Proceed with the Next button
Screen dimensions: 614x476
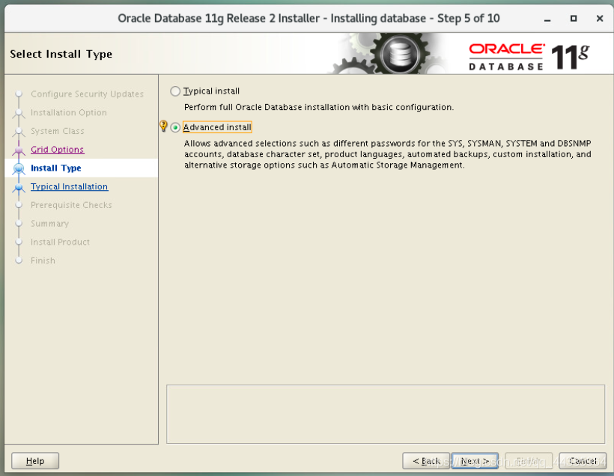tap(475, 461)
